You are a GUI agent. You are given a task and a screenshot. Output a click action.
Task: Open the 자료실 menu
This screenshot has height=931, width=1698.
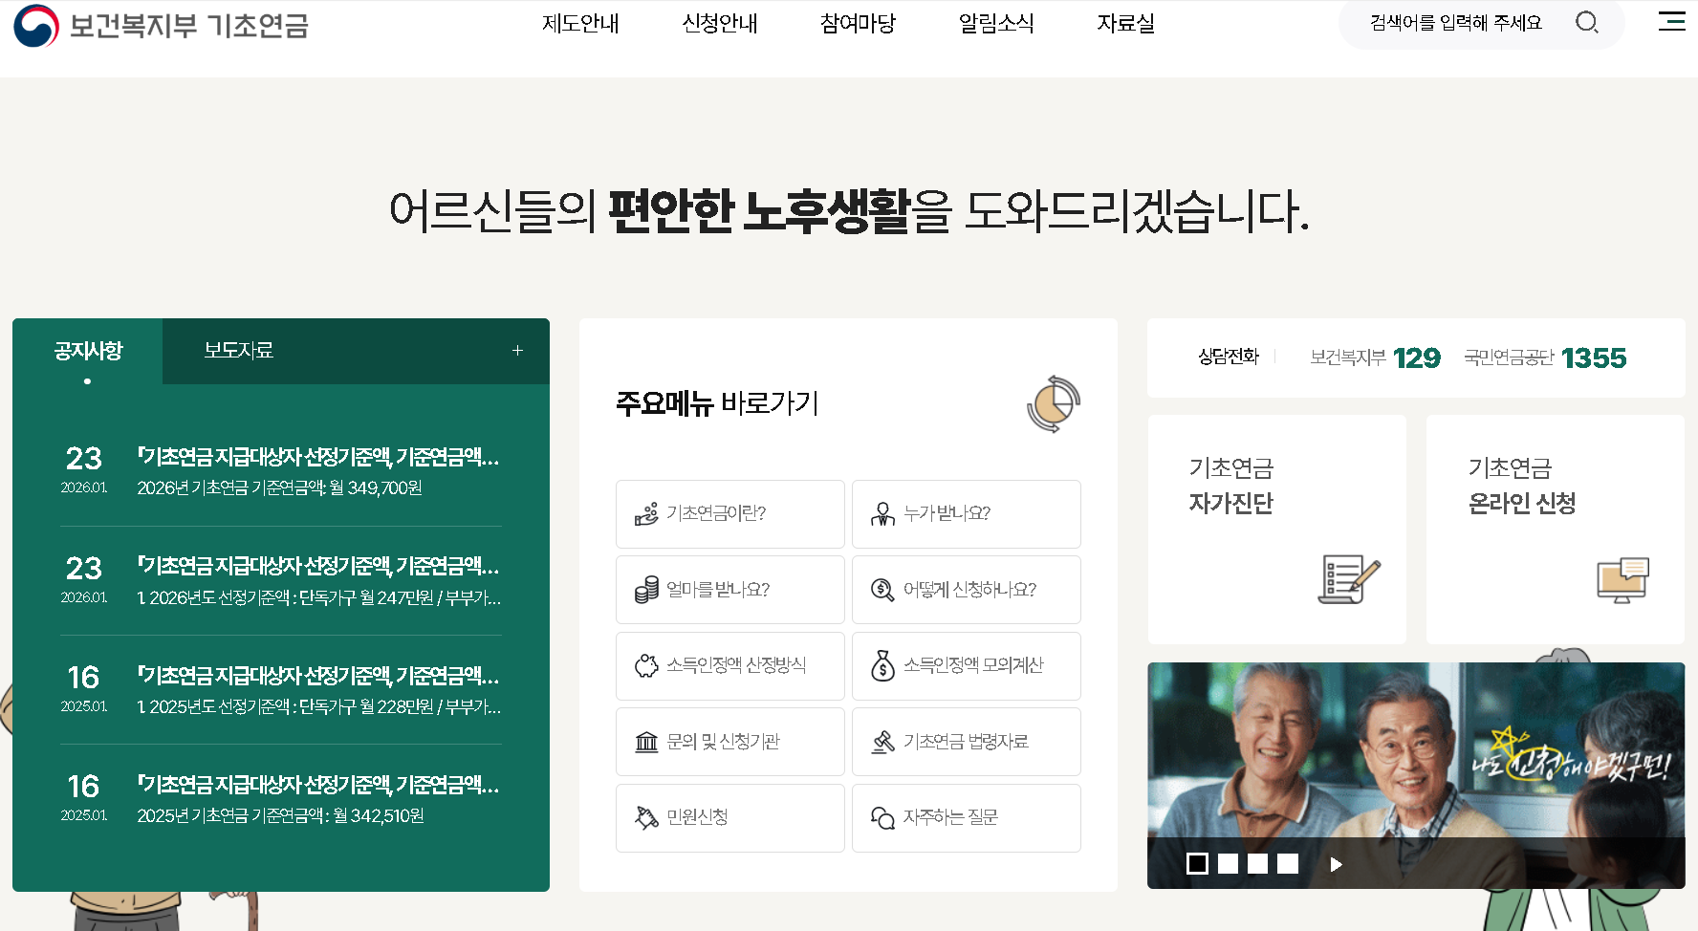[x=1125, y=24]
